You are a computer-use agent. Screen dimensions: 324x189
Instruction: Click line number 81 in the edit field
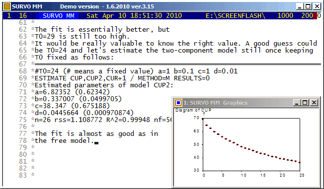[23, 161]
